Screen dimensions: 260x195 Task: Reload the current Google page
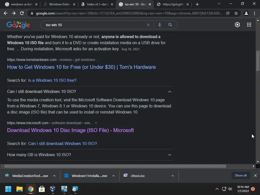[22, 13]
